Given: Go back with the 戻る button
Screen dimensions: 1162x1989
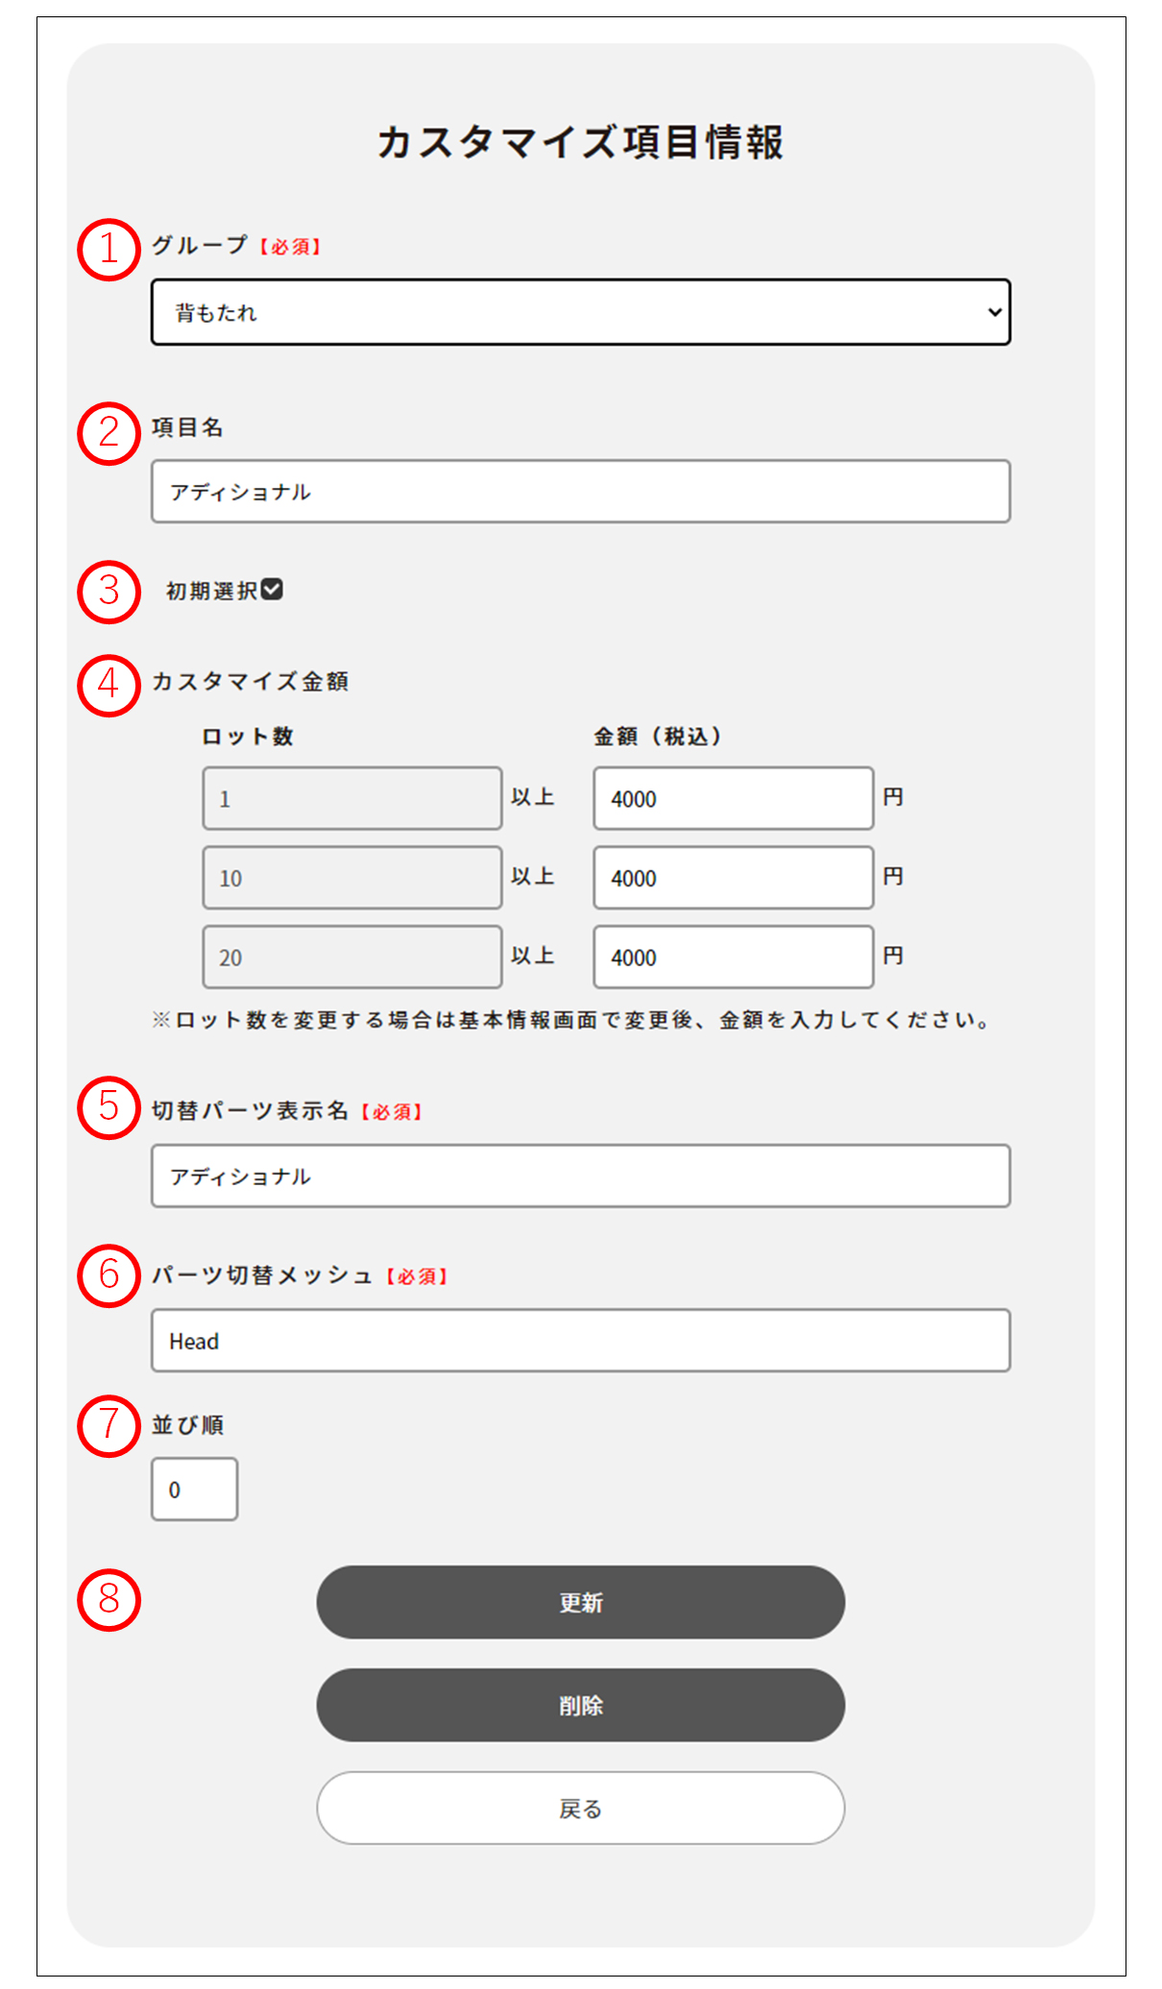Looking at the screenshot, I should point(580,1807).
